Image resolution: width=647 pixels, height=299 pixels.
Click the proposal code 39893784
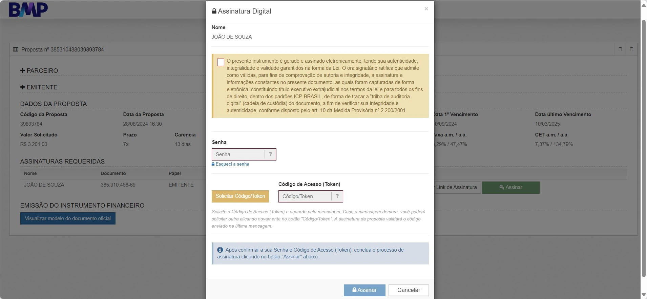tap(31, 124)
